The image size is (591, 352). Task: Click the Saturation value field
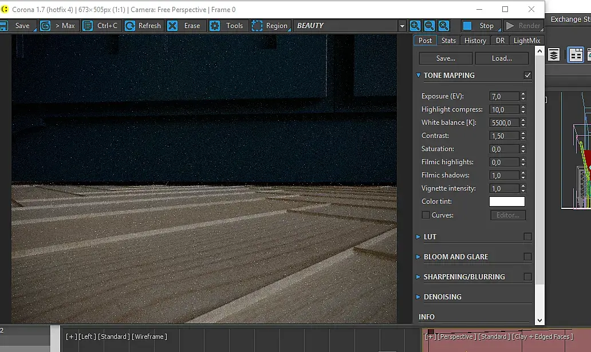coord(505,149)
